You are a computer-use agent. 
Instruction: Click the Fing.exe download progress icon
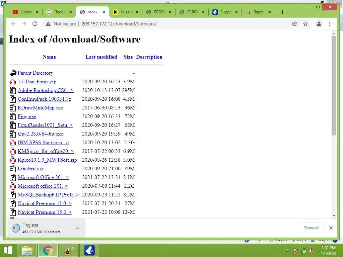[x=16, y=228]
